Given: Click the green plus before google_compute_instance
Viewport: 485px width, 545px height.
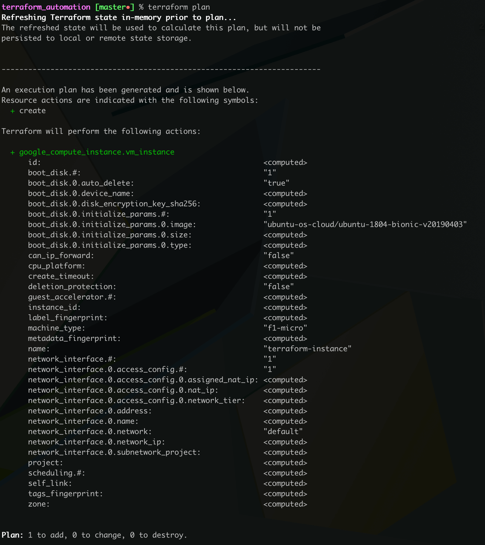Looking at the screenshot, I should coord(13,152).
